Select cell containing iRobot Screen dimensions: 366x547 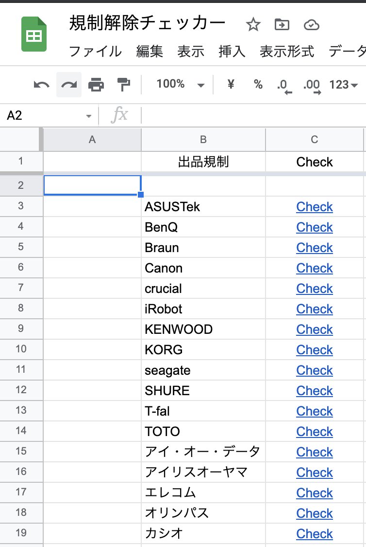tap(203, 309)
